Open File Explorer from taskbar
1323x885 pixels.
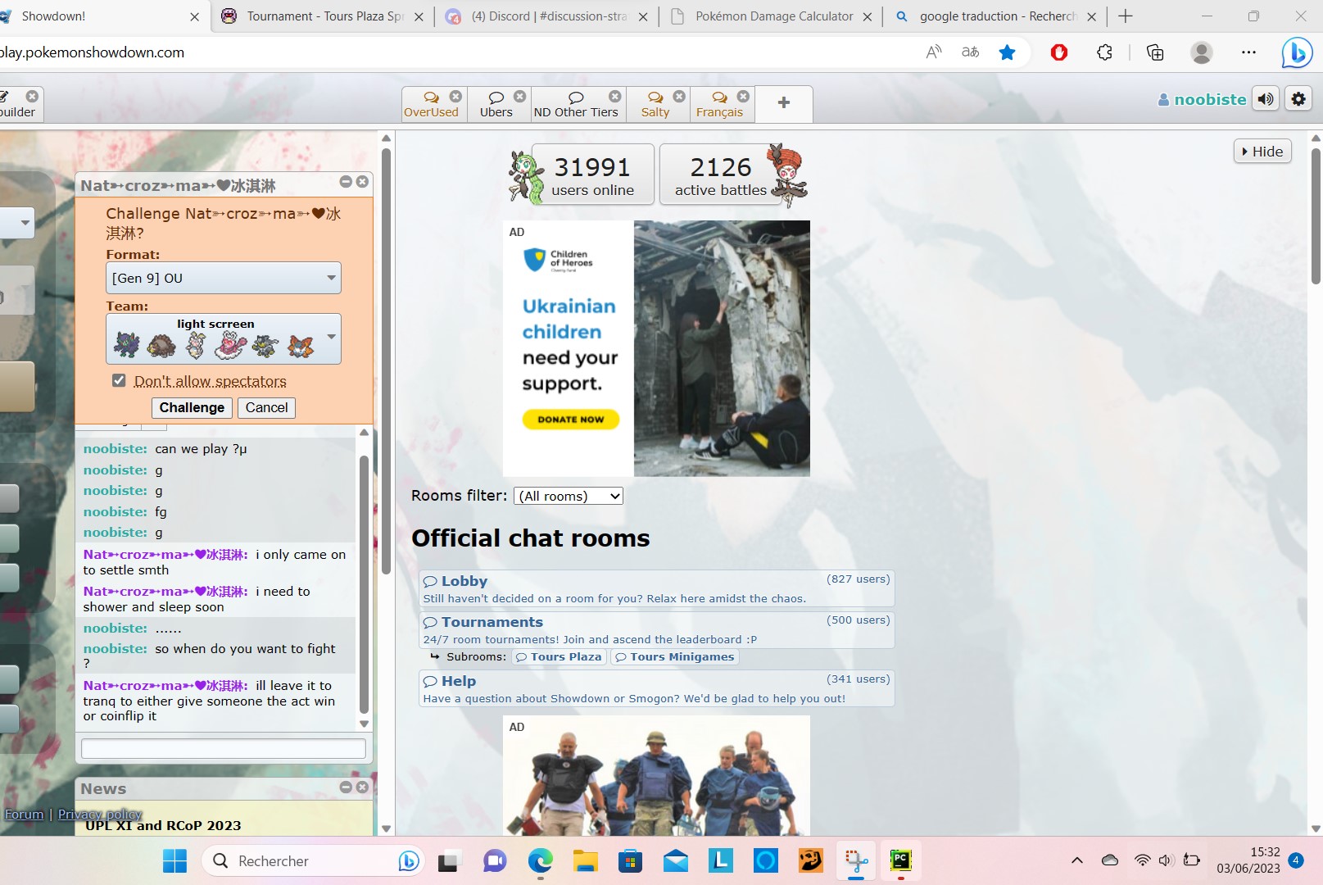click(585, 860)
